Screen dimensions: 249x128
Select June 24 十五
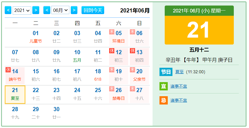[77, 95]
